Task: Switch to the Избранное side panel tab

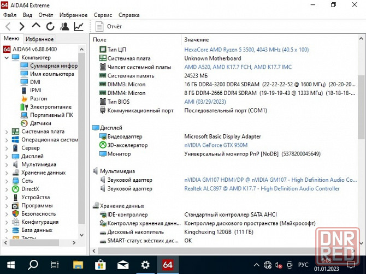Action: click(39, 39)
